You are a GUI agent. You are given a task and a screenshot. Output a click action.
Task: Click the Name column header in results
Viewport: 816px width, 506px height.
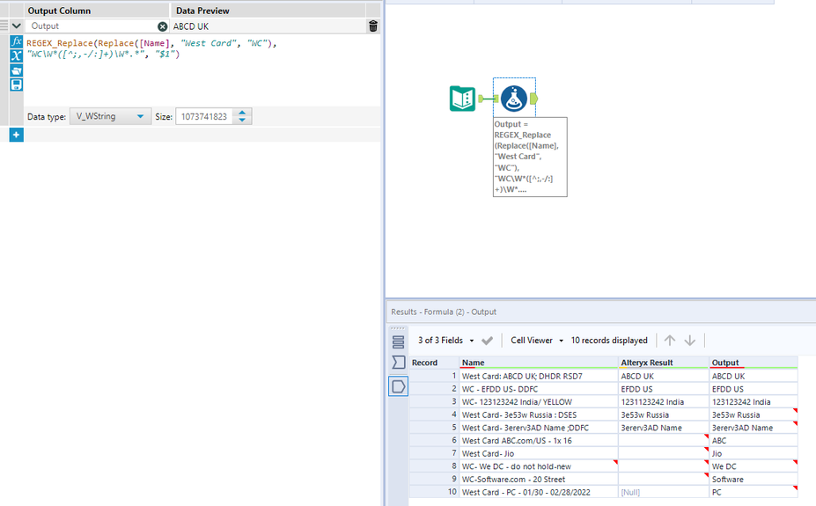[x=538, y=363]
